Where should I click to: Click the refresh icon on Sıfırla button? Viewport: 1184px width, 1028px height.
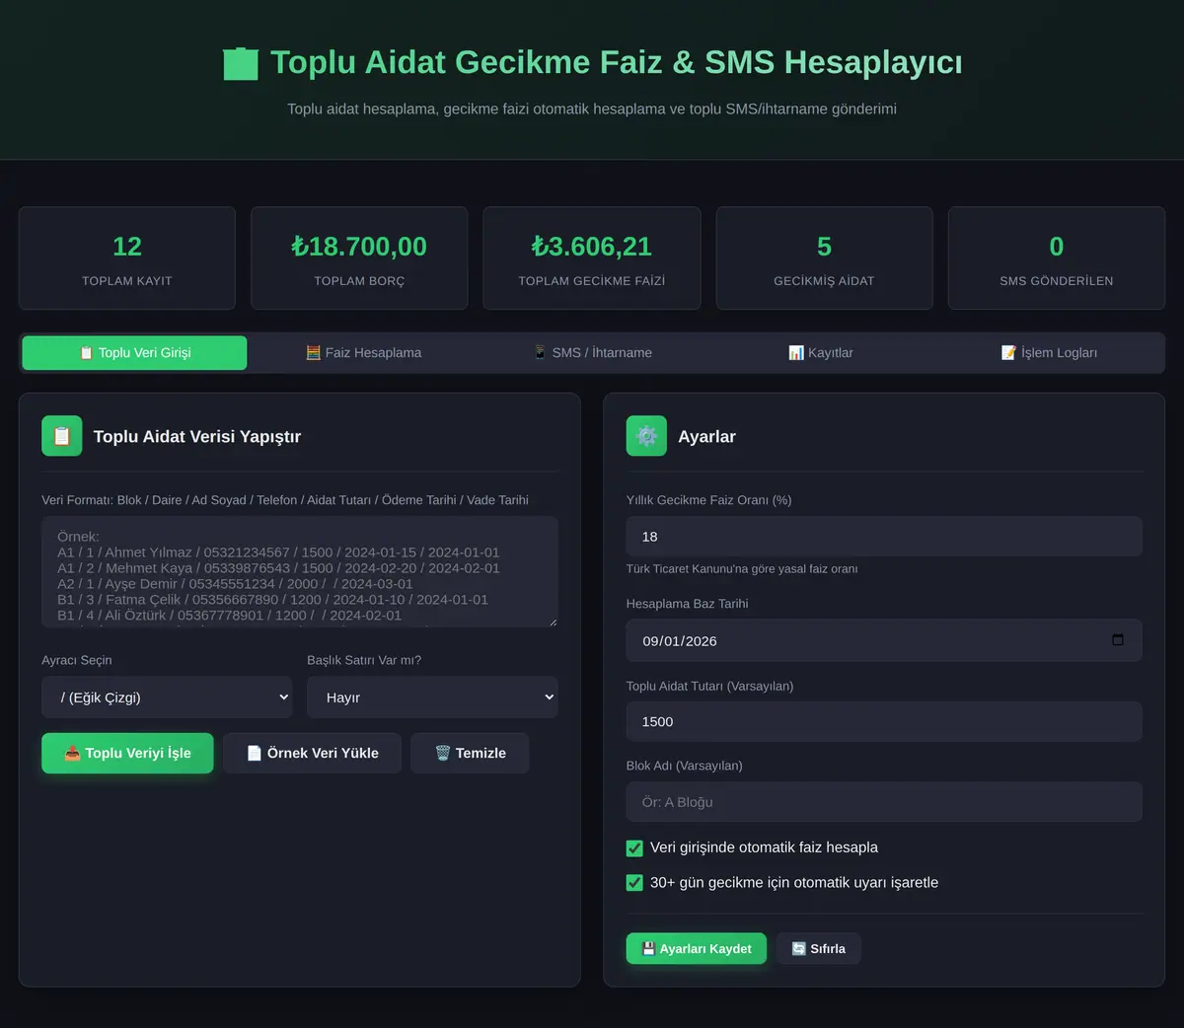click(799, 949)
